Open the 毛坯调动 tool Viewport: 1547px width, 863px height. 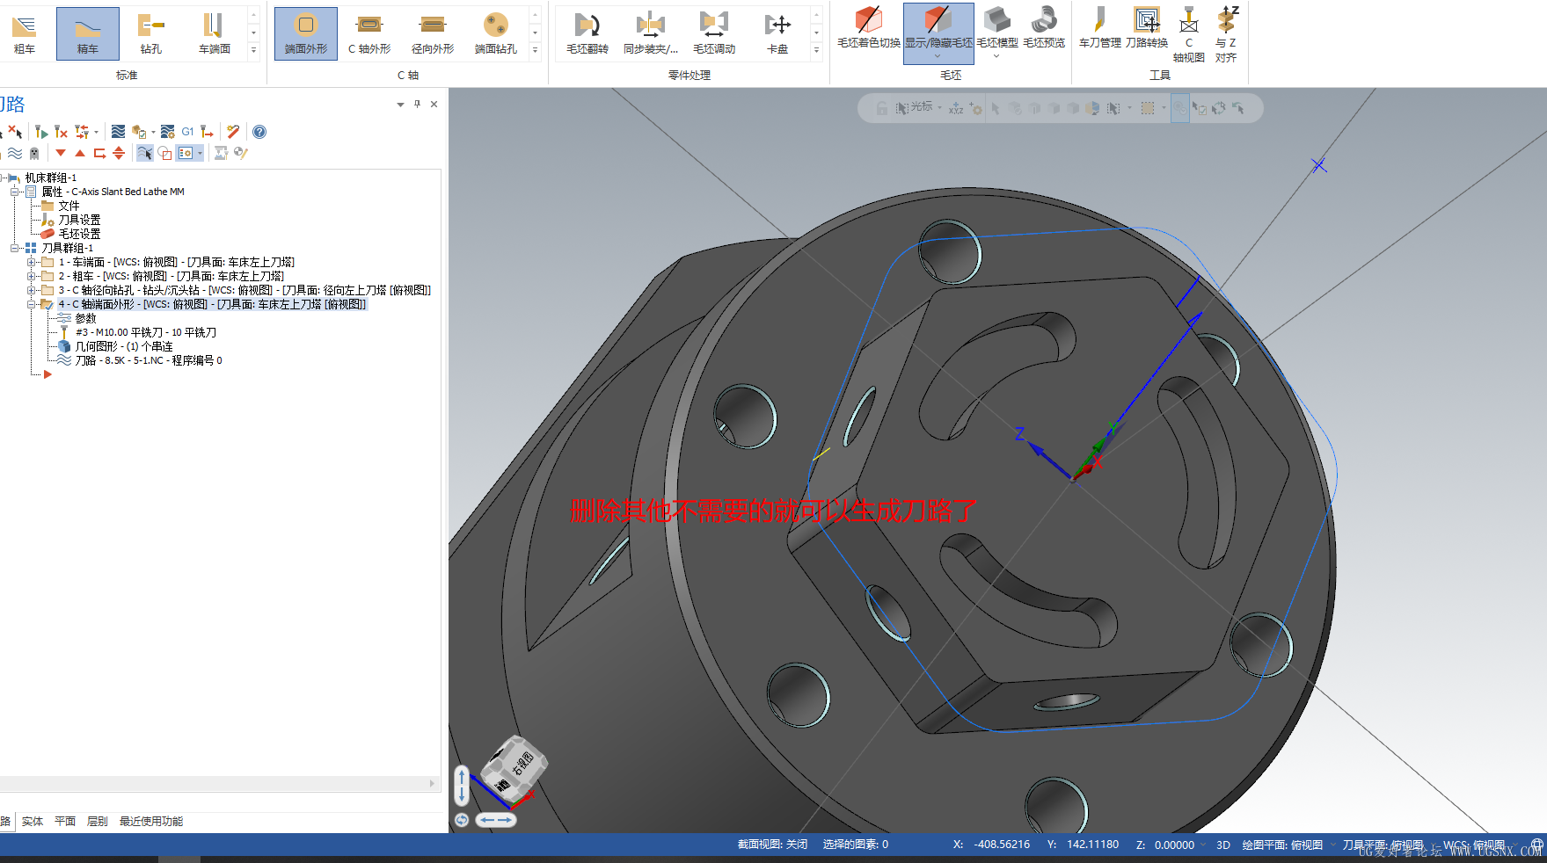pyautogui.click(x=714, y=33)
